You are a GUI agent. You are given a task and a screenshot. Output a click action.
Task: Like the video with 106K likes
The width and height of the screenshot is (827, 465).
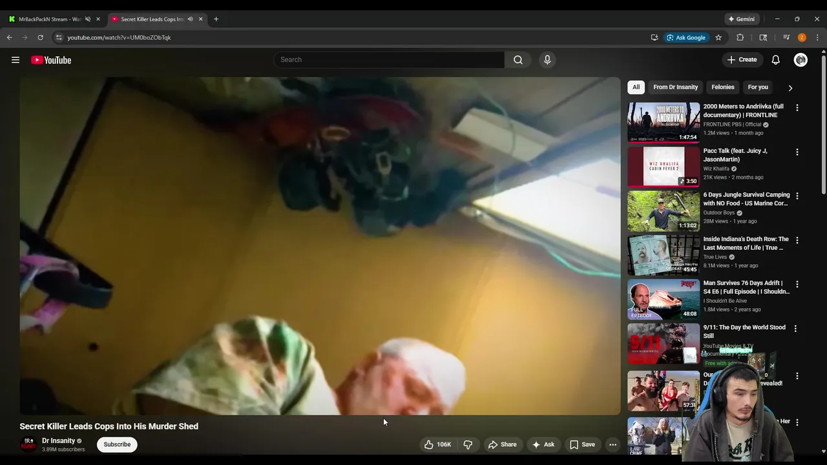point(437,444)
